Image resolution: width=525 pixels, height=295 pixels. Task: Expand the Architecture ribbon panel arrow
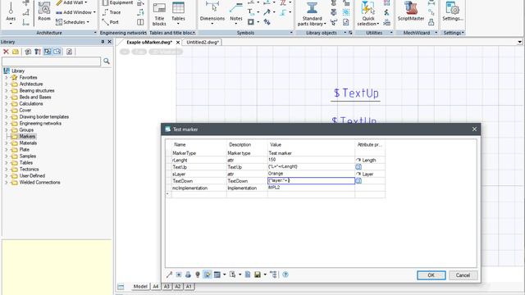point(95,33)
